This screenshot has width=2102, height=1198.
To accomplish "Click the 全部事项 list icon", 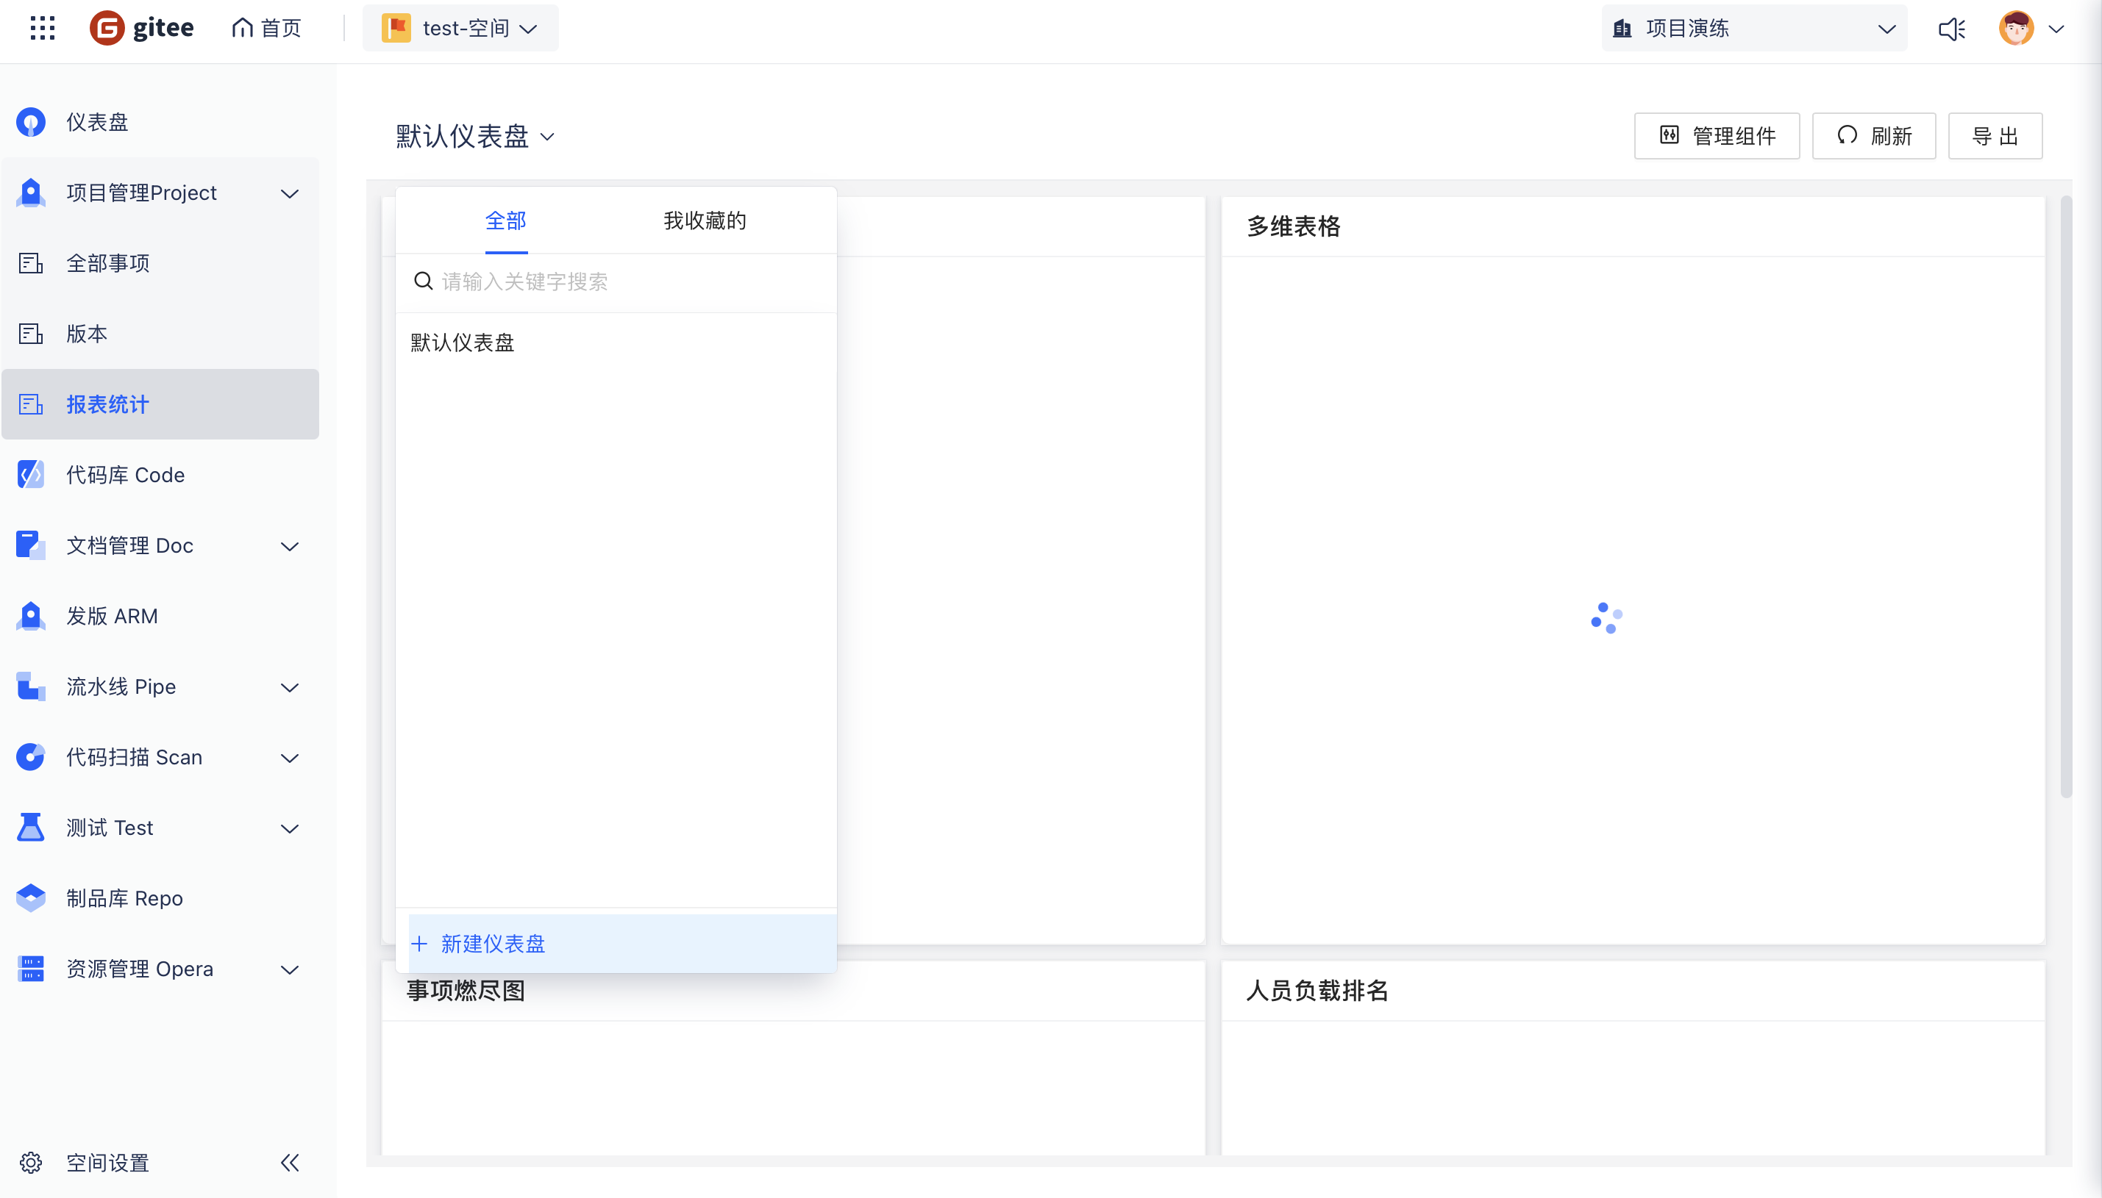I will coord(30,263).
